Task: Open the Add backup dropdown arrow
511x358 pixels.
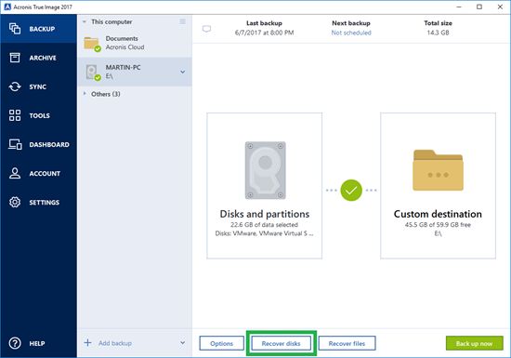Action: (183, 343)
